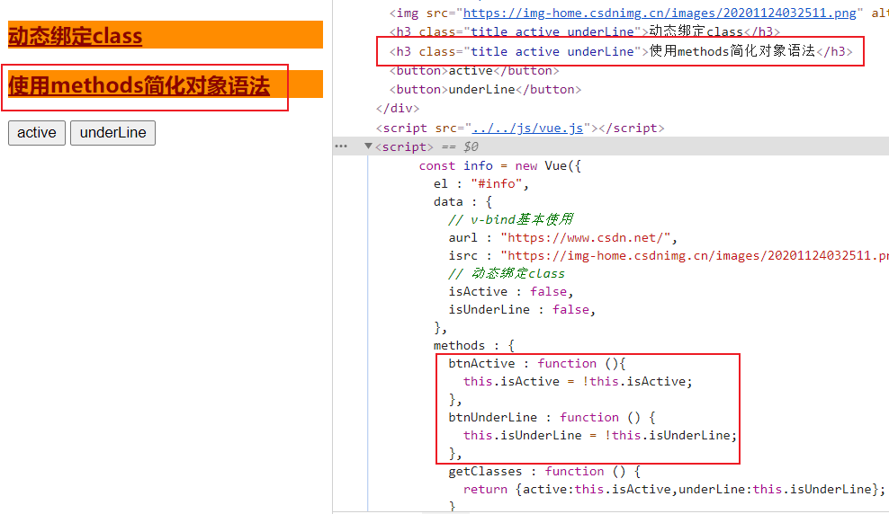The width and height of the screenshot is (889, 514).
Task: Click the data : { line
Action: click(x=462, y=202)
